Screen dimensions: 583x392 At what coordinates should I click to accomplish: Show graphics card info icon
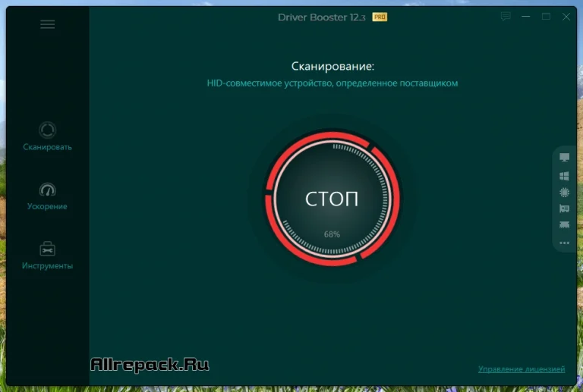565,209
